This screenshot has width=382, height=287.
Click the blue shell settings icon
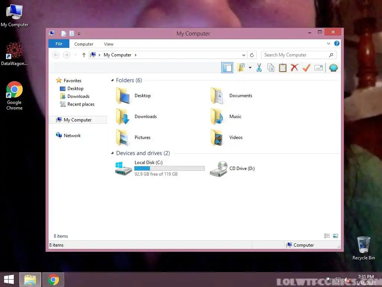click(x=333, y=68)
